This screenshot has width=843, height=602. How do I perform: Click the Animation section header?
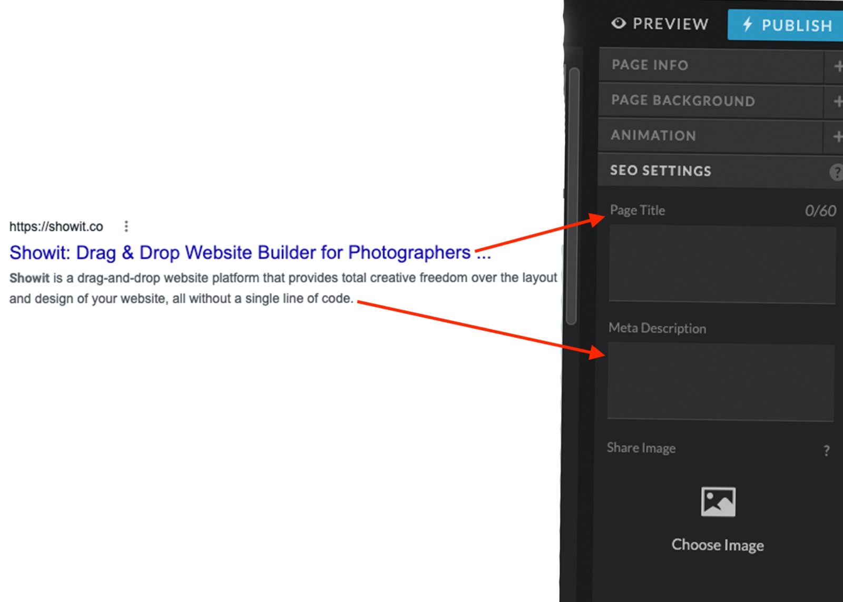[x=652, y=135]
